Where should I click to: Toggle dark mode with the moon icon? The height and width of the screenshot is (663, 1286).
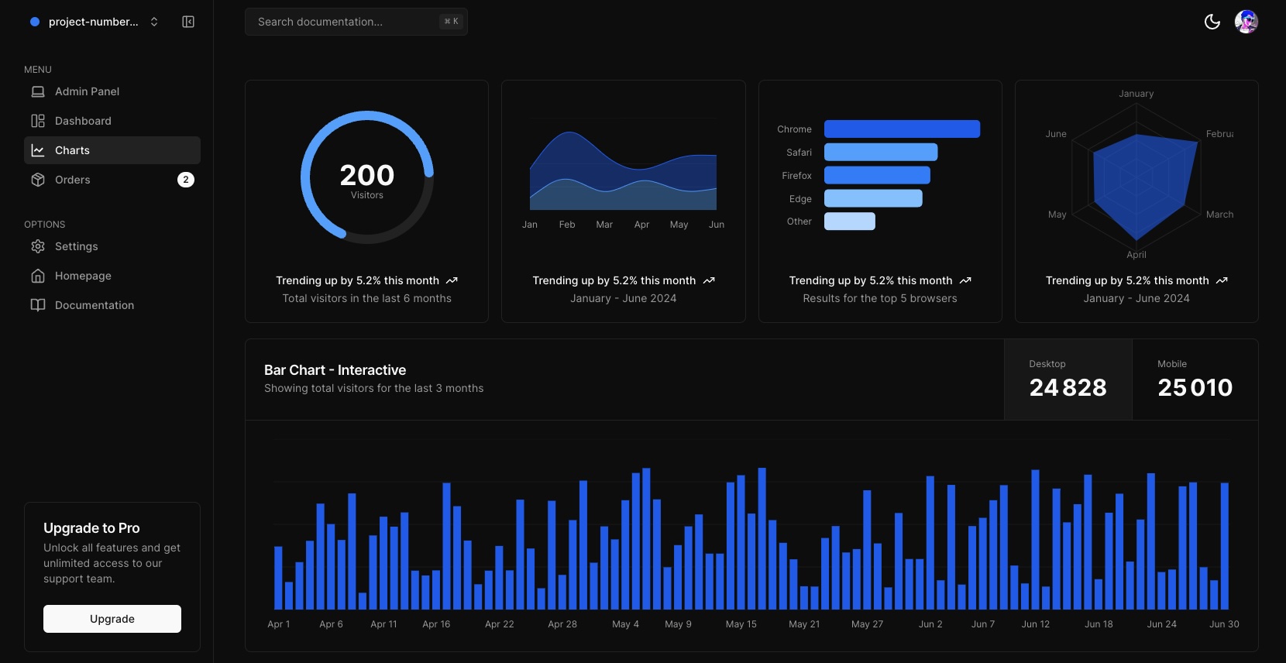[1212, 22]
